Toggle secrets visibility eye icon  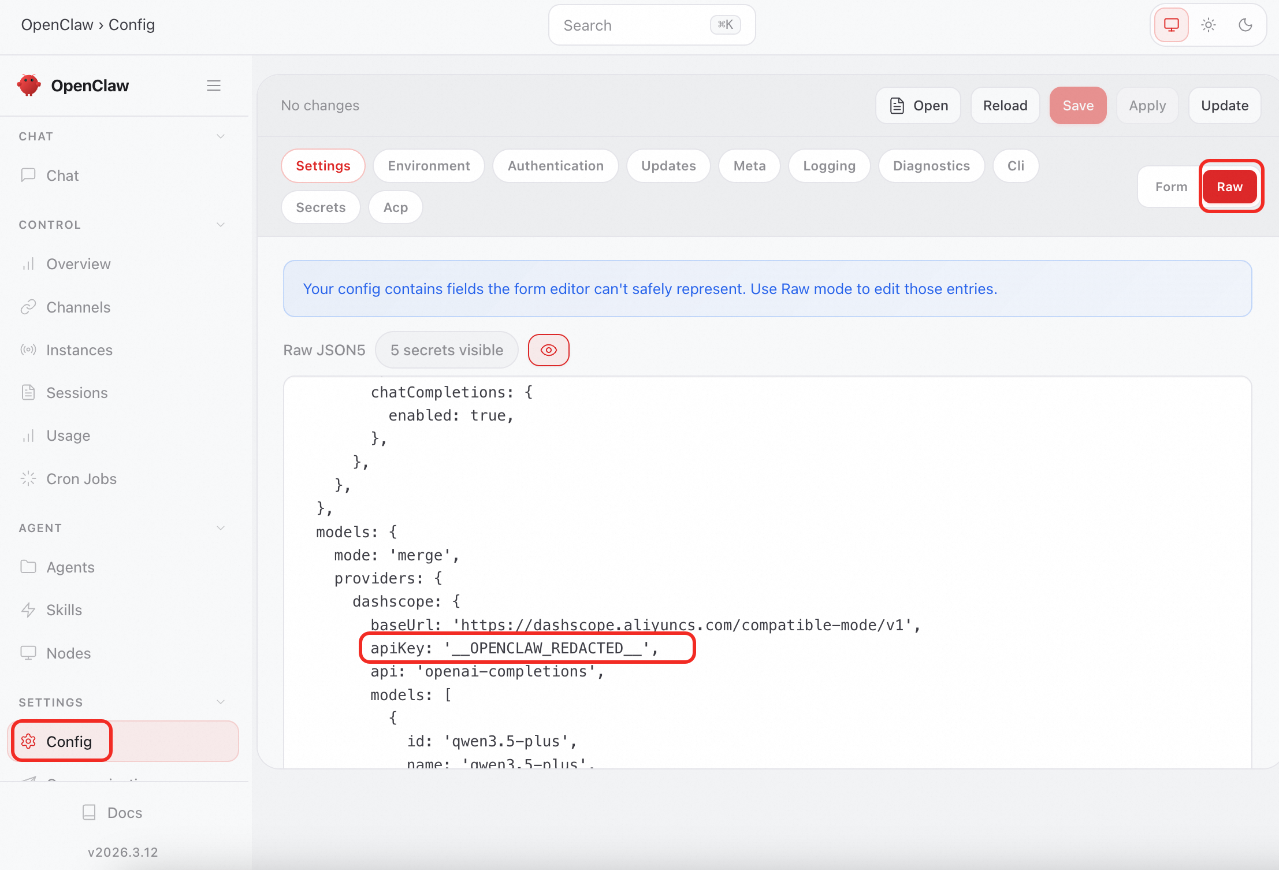[548, 350]
